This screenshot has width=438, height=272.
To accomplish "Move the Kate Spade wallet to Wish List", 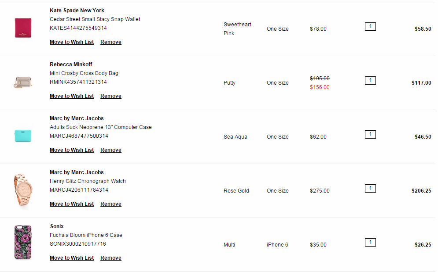I will [72, 42].
